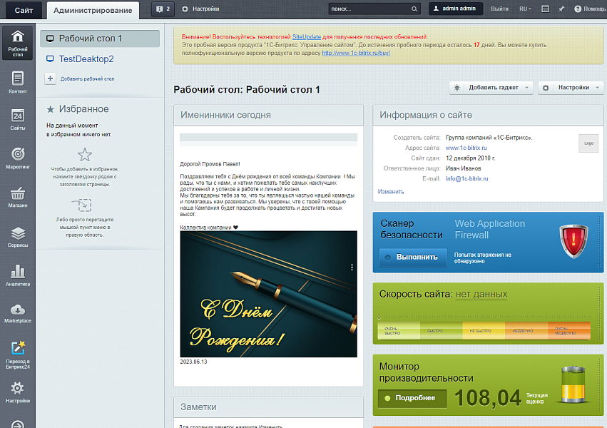Select the Администрирование tab
This screenshot has height=428, width=607.
click(92, 10)
